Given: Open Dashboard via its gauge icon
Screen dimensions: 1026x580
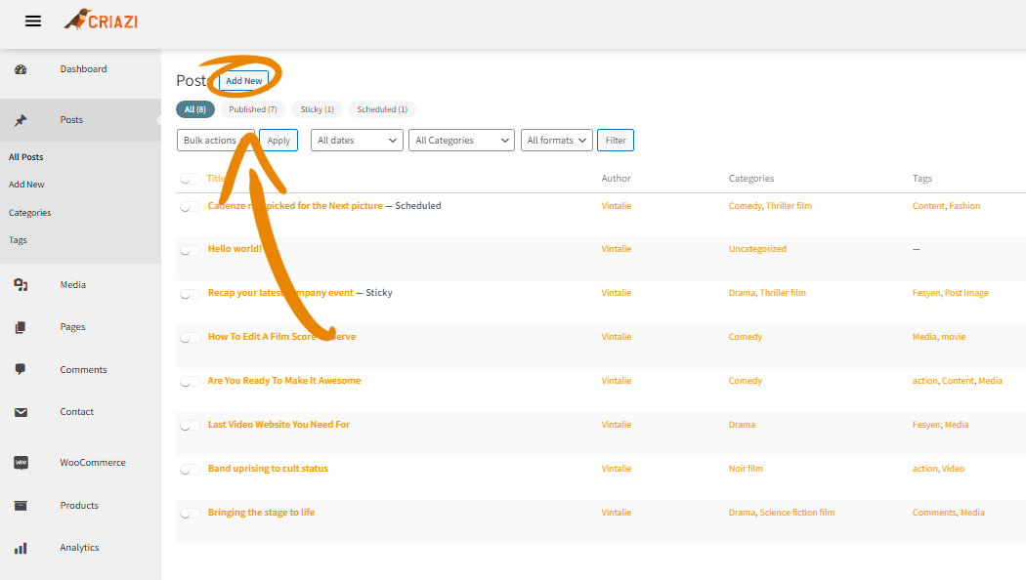Looking at the screenshot, I should pyautogui.click(x=21, y=69).
